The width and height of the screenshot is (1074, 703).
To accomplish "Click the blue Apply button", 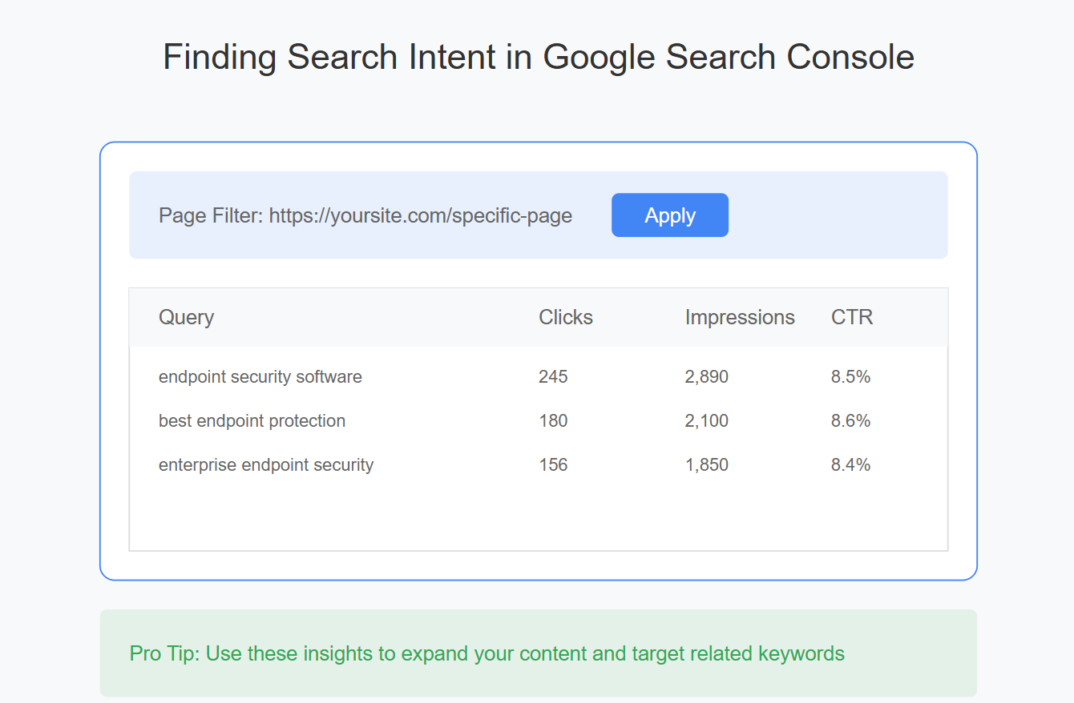I will (669, 215).
